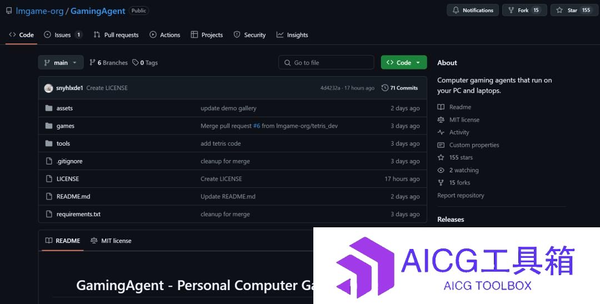Open MIT license link in About sidebar
Viewport: 600px width, 304px height.
click(458, 120)
